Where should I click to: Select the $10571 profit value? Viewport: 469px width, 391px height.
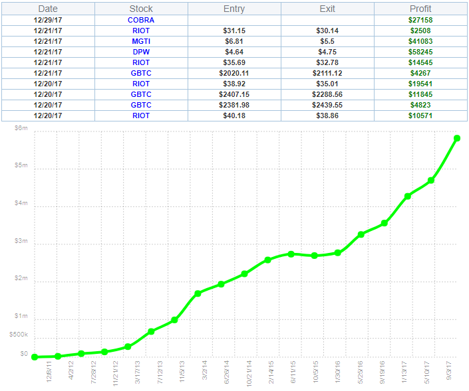(x=420, y=116)
